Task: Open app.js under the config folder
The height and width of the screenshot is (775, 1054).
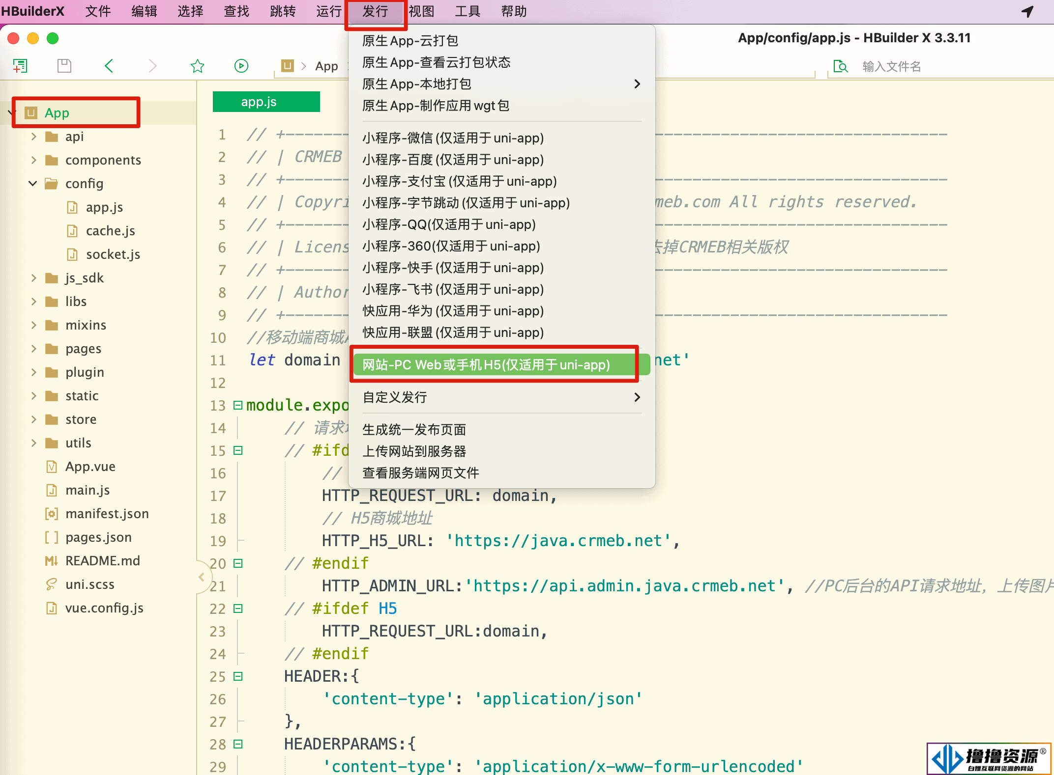Action: (104, 207)
